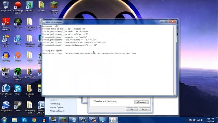
Task: Click the Windows Start orb
Action: coord(4,120)
